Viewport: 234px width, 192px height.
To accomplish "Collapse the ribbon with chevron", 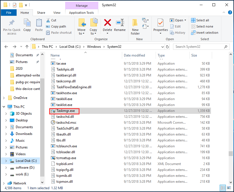I will (x=224, y=12).
